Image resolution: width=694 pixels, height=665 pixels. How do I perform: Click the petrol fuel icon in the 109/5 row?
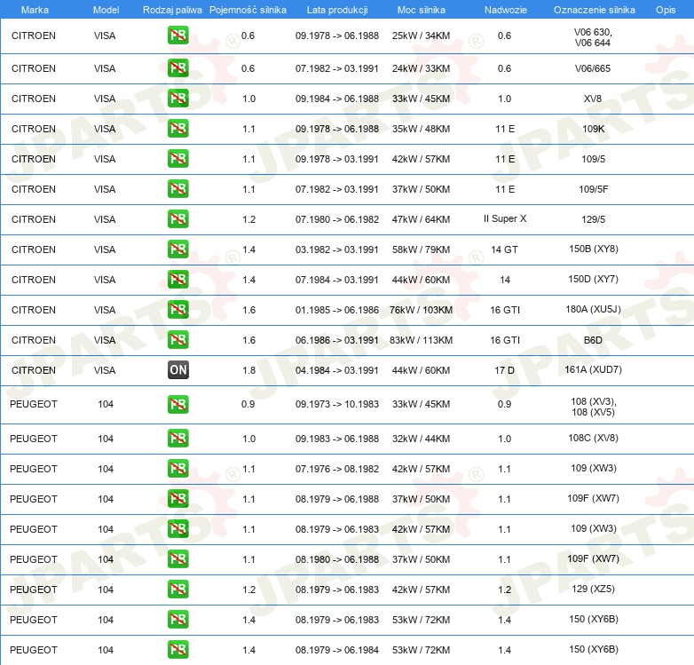[177, 159]
